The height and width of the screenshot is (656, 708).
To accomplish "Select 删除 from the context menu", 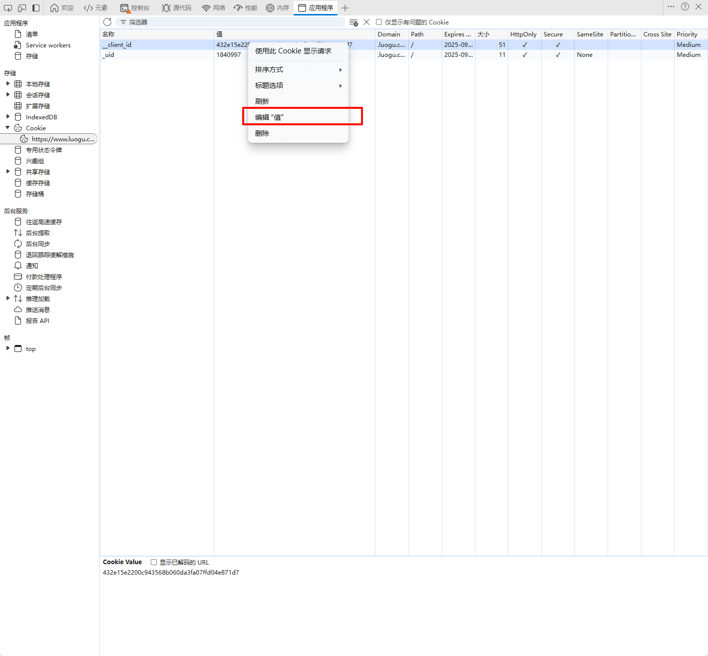I will point(262,133).
